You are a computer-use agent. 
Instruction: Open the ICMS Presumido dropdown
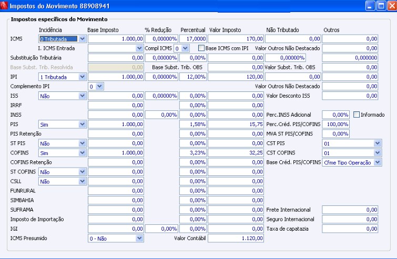click(x=139, y=239)
